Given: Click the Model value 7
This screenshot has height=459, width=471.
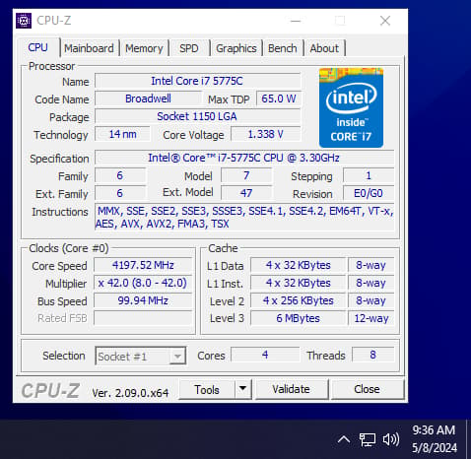Looking at the screenshot, I should [246, 175].
